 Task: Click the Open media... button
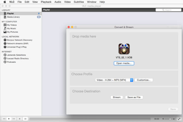pos(124,63)
